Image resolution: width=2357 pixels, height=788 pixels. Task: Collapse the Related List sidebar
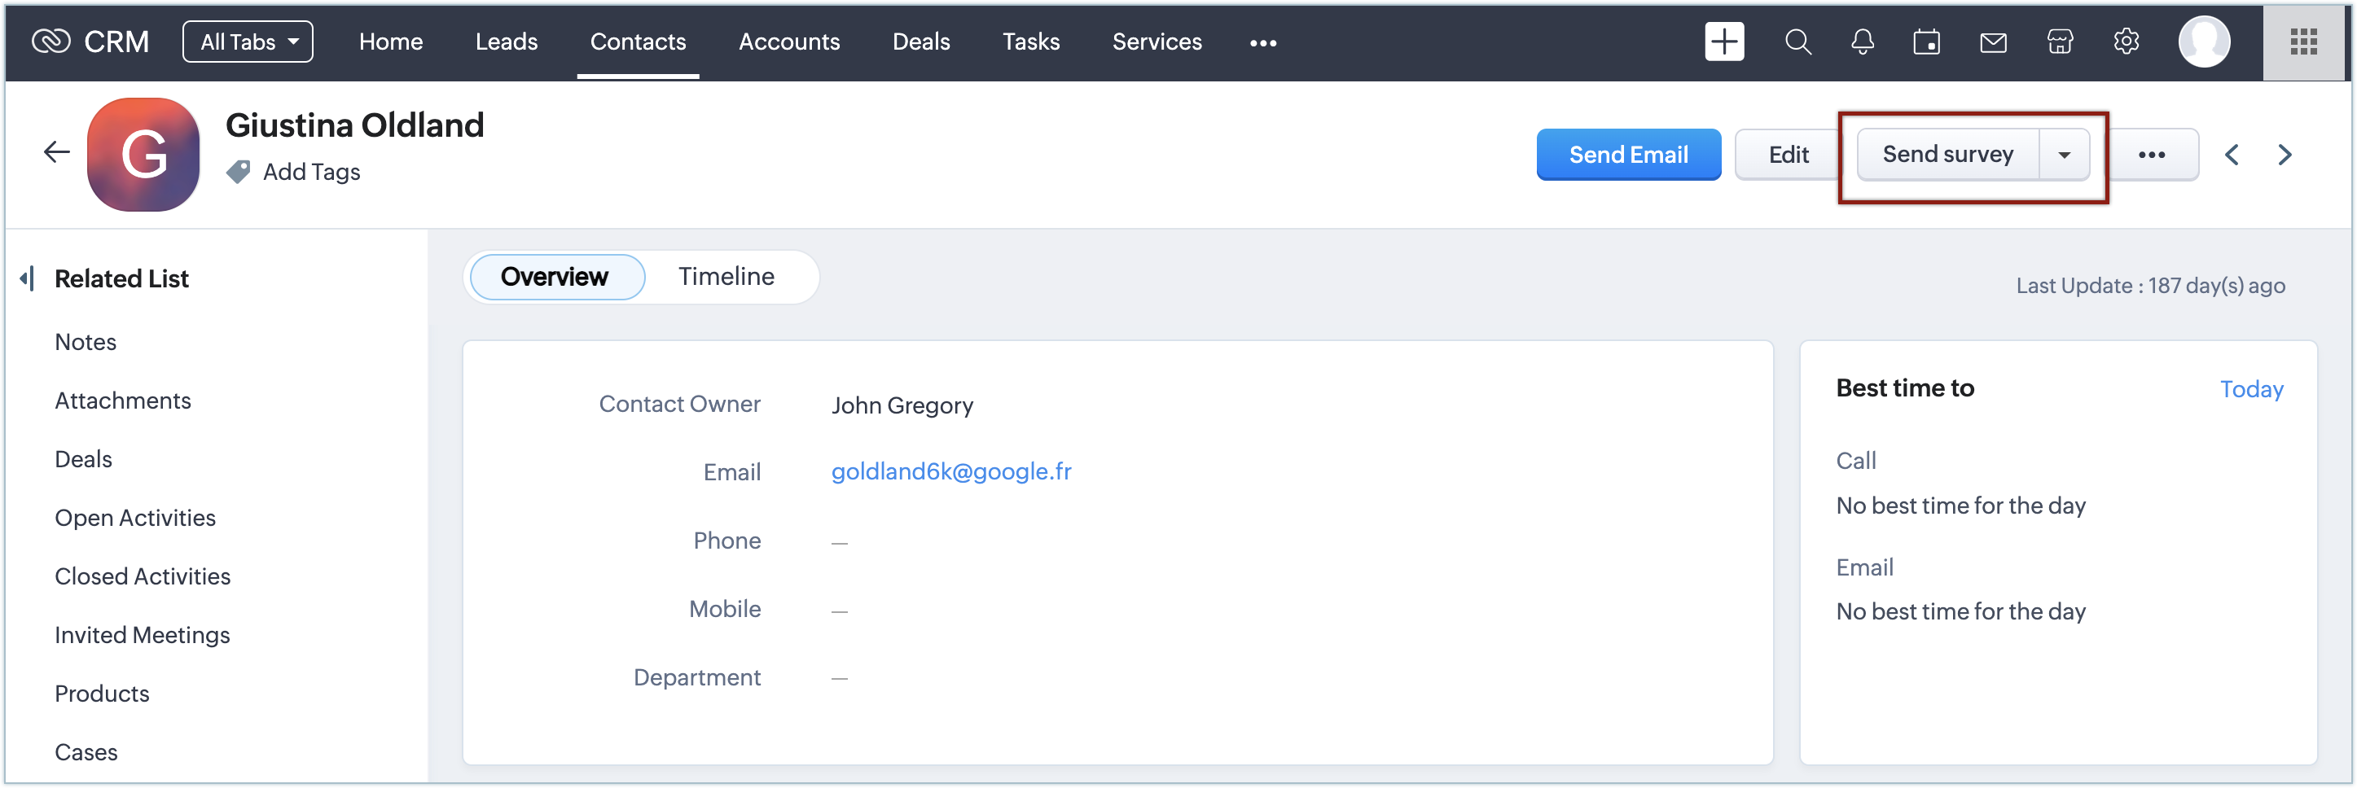28,278
